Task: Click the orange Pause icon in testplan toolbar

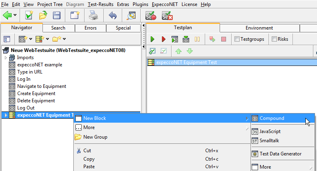Action: point(197,39)
